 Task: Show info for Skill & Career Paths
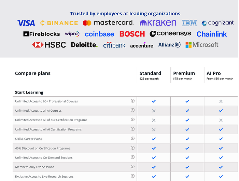coord(132,139)
